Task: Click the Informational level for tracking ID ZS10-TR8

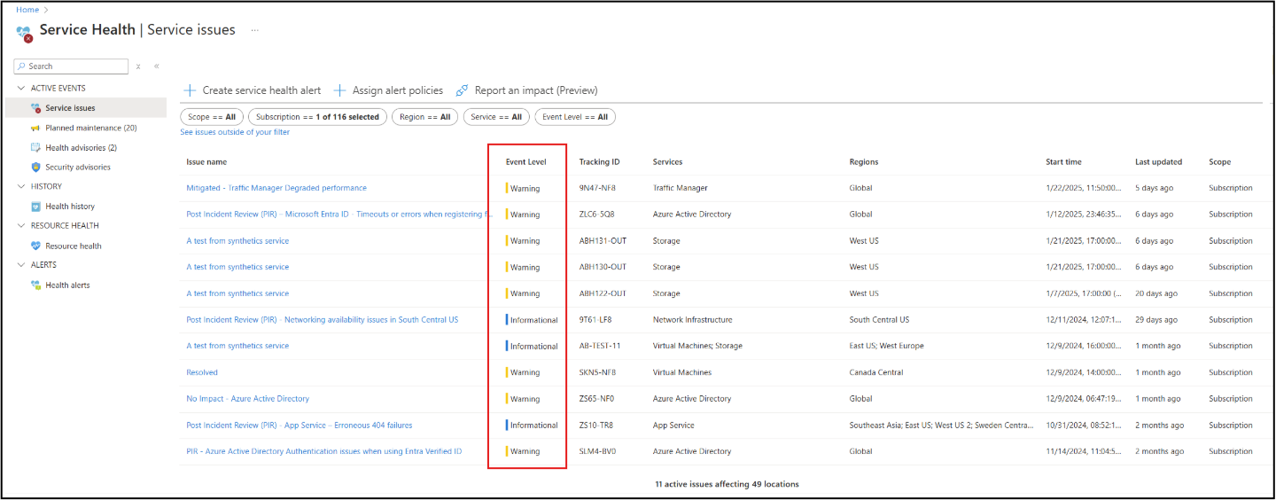Action: tap(533, 426)
